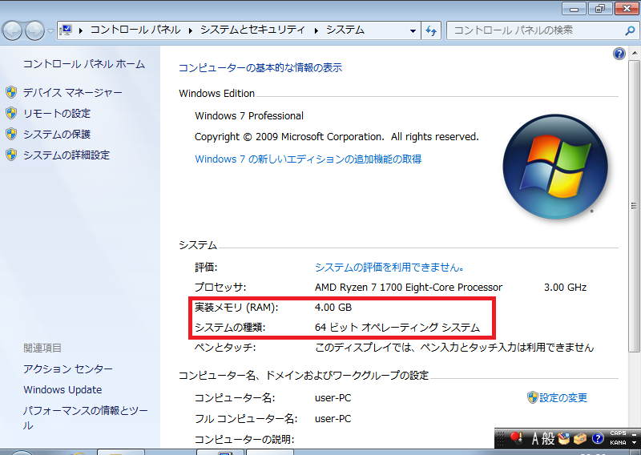Open アクション センター
The image size is (641, 455).
[x=68, y=368]
